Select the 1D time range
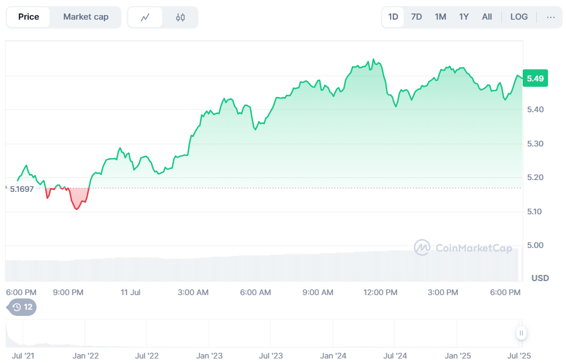This screenshot has height=363, width=566. pyautogui.click(x=393, y=17)
